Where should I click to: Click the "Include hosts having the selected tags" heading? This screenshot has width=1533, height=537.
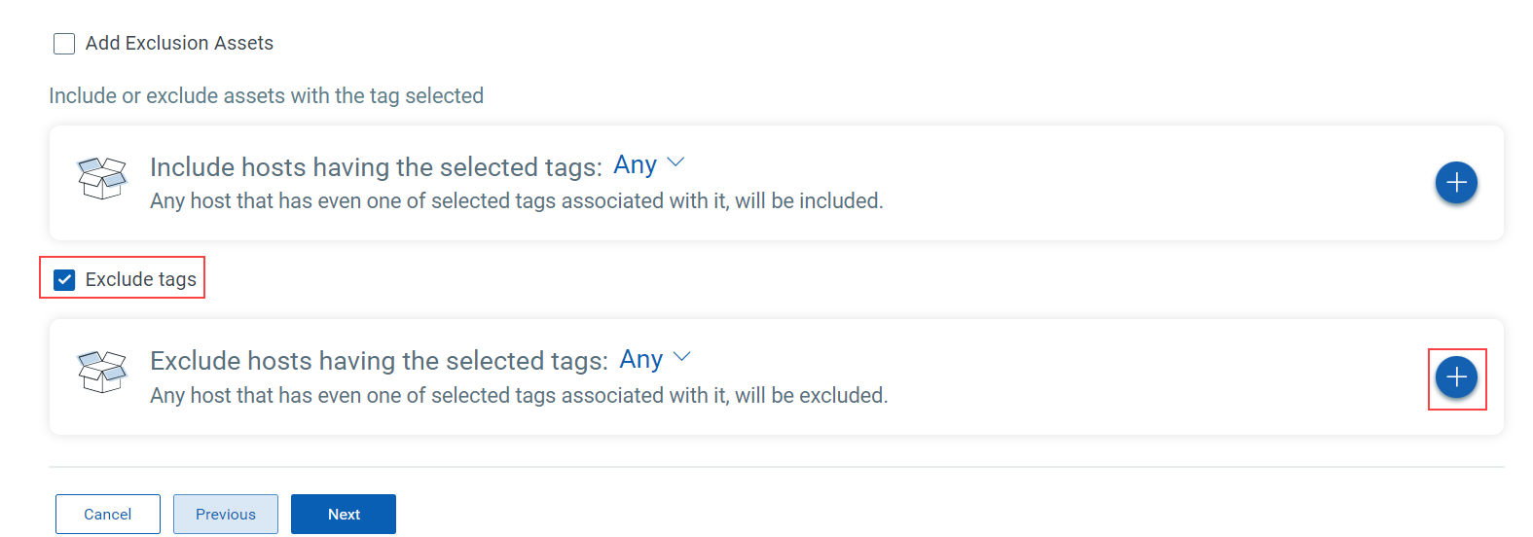(376, 167)
